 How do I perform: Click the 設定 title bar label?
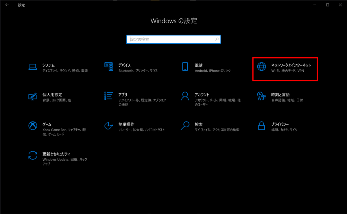coord(21,5)
